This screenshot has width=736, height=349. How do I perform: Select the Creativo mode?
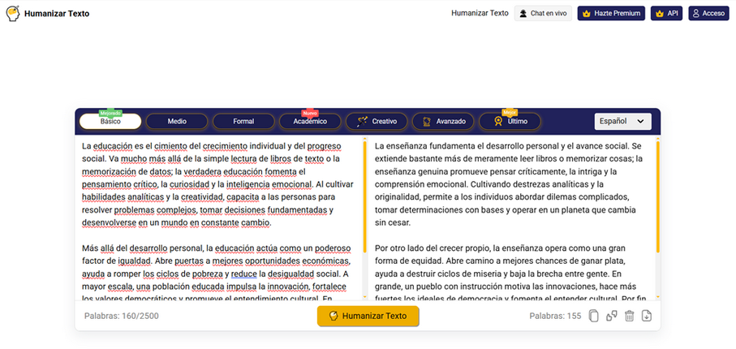[x=377, y=121]
